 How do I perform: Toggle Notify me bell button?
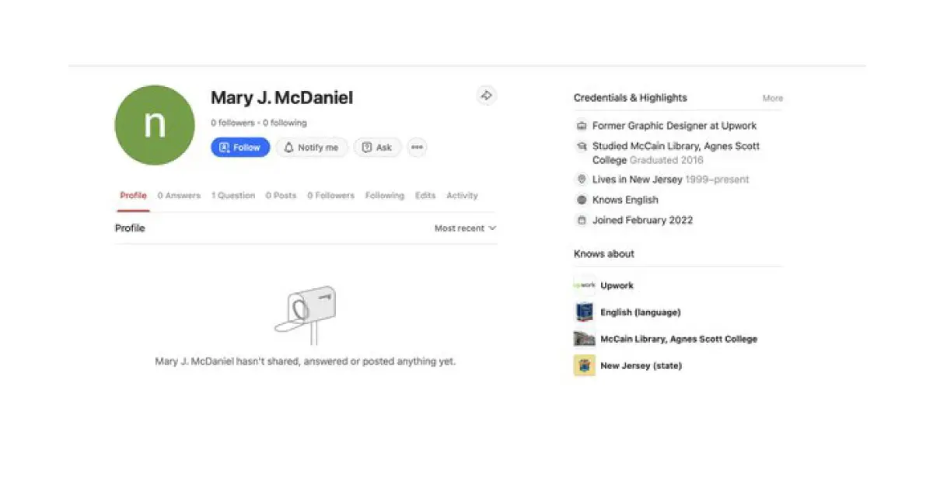pos(311,148)
